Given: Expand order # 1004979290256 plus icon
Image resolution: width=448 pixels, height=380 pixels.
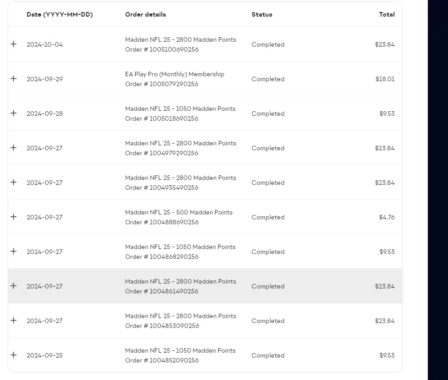Looking at the screenshot, I should click(x=13, y=148).
